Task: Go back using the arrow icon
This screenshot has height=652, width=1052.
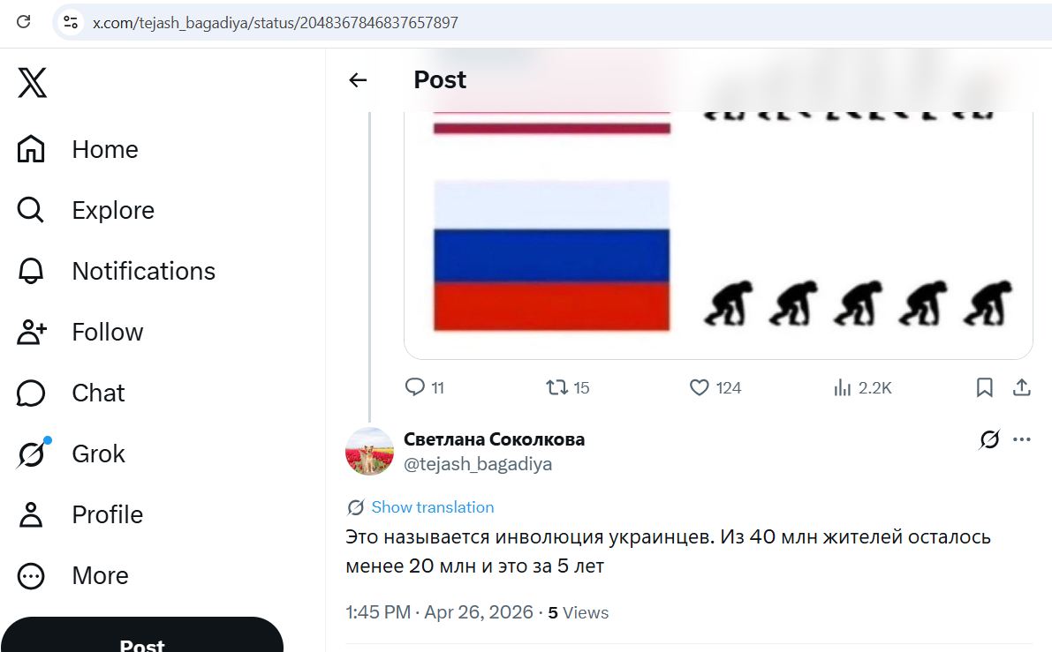Action: click(358, 80)
